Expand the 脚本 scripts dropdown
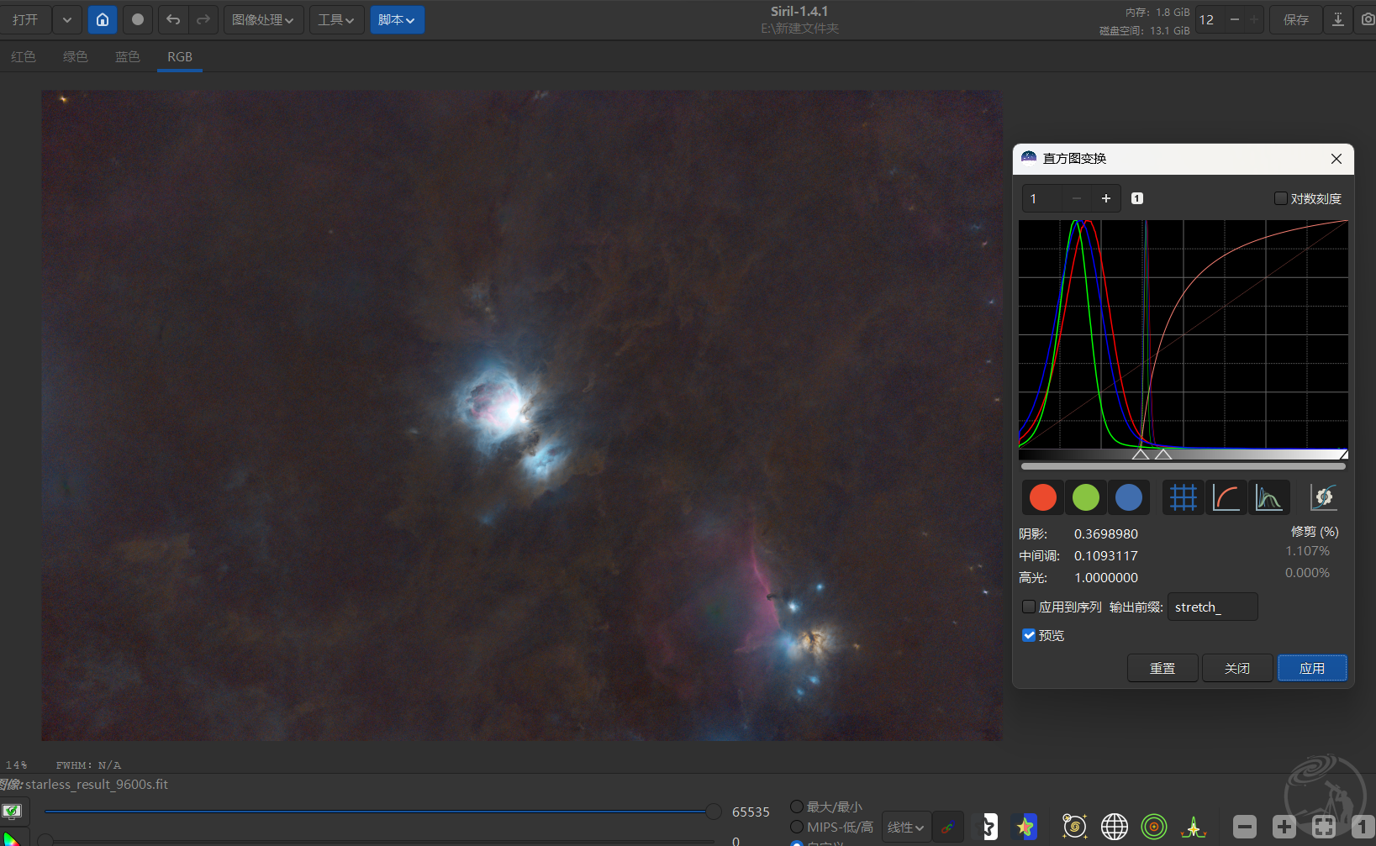 click(x=397, y=19)
